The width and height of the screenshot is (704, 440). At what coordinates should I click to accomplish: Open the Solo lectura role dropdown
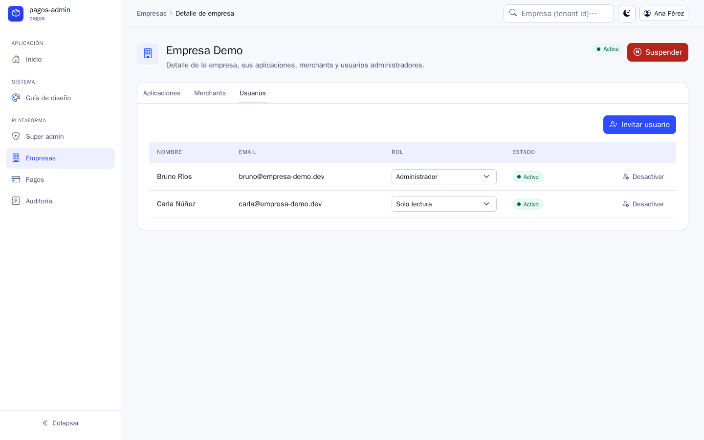pyautogui.click(x=444, y=204)
